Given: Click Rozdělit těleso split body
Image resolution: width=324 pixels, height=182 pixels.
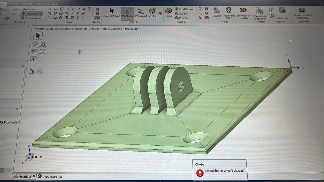Looking at the screenshot, I should coord(185,9).
